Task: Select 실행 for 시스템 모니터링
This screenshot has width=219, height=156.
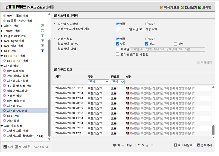Action: 118,23
